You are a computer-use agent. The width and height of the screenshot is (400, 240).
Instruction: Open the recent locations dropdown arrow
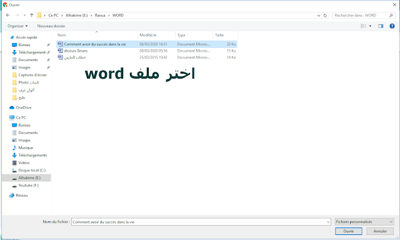[24, 15]
